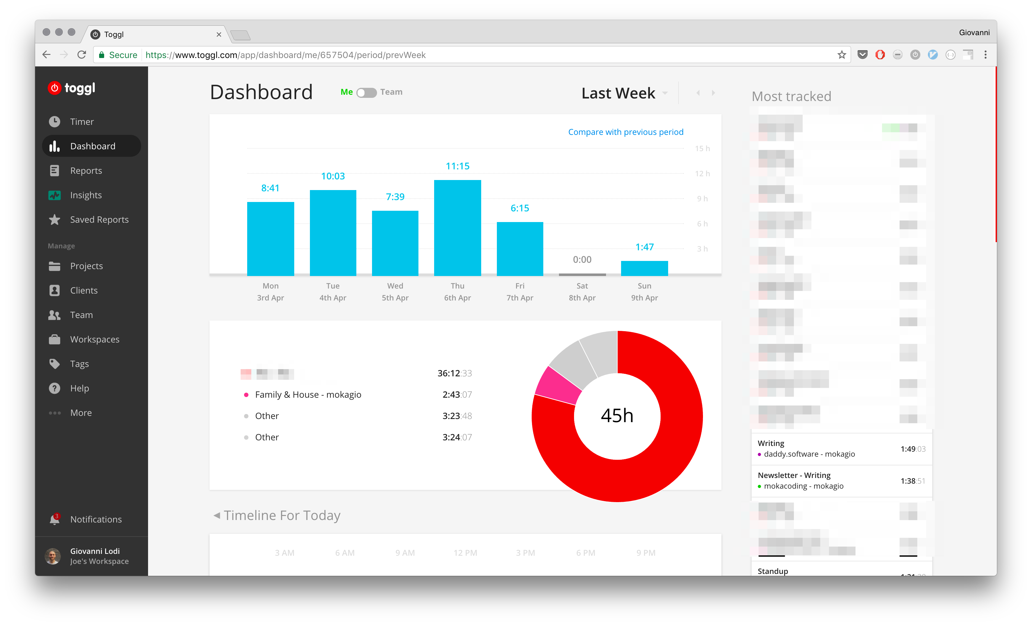The height and width of the screenshot is (626, 1032).
Task: Click the Saved Reports star icon
Action: tap(55, 220)
